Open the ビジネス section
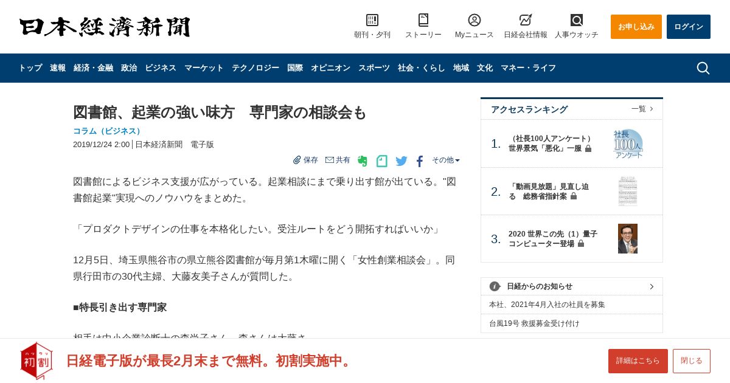This screenshot has height=383, width=730. tap(161, 68)
